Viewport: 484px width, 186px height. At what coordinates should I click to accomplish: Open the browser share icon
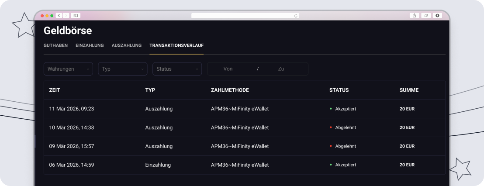coord(414,16)
